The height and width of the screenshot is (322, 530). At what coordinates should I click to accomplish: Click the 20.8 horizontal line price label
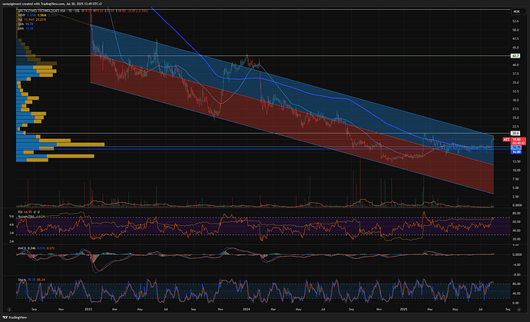pyautogui.click(x=516, y=133)
